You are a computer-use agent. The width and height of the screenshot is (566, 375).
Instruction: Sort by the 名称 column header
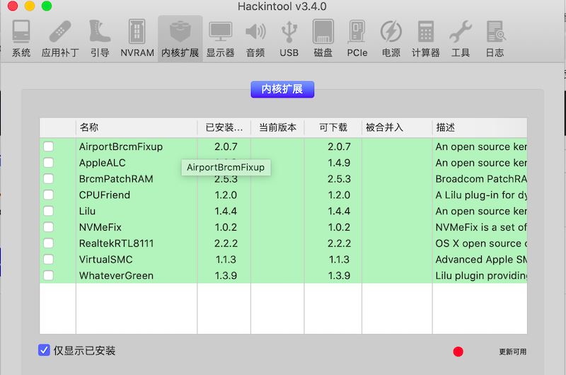(137, 127)
